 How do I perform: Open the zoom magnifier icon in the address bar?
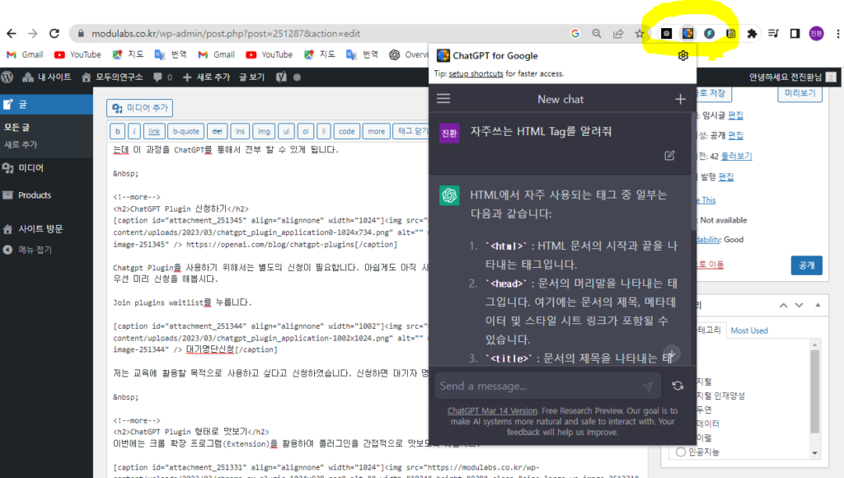tap(597, 33)
